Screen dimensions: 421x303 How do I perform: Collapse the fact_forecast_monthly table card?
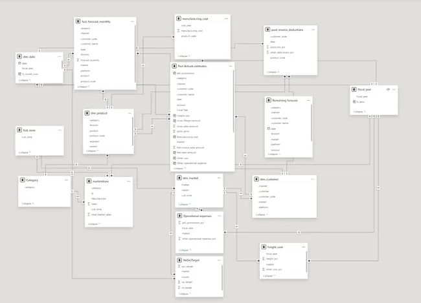click(84, 87)
